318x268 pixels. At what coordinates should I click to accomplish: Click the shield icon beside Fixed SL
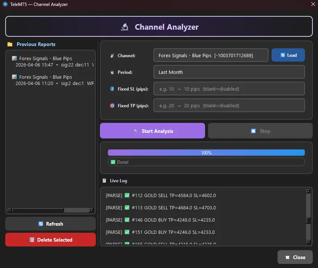[x=112, y=89]
